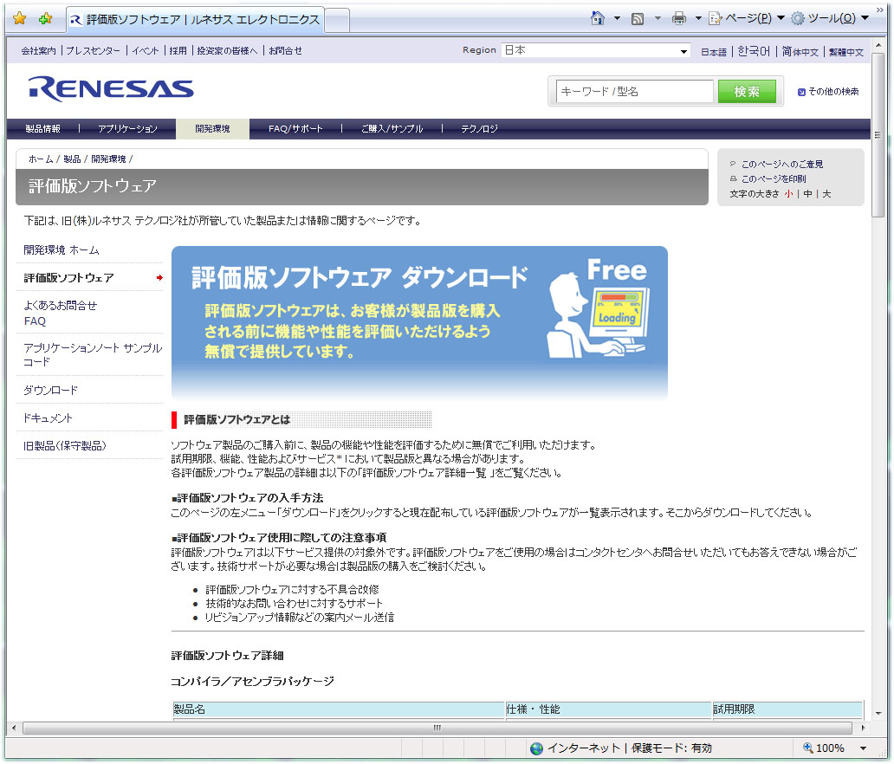Click the Home icon in toolbar
894x764 pixels.
pyautogui.click(x=597, y=18)
